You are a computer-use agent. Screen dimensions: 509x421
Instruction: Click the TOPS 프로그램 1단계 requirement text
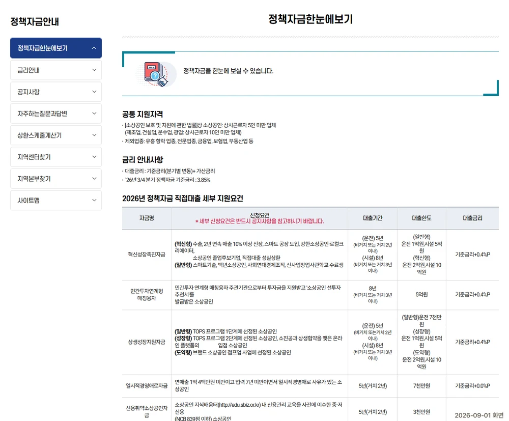click(225, 331)
